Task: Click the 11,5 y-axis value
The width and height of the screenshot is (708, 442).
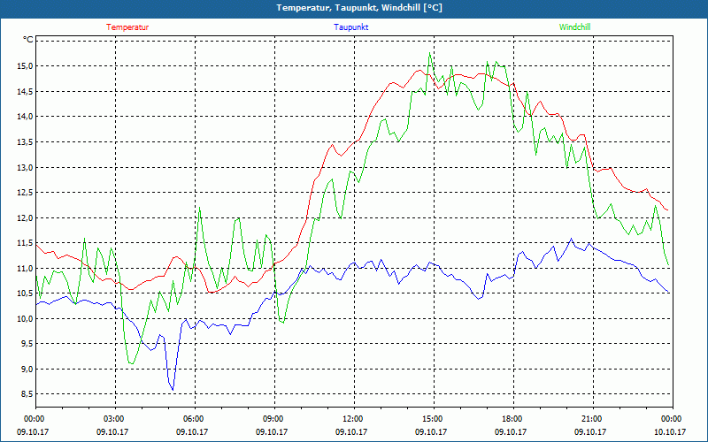Action: pos(26,243)
